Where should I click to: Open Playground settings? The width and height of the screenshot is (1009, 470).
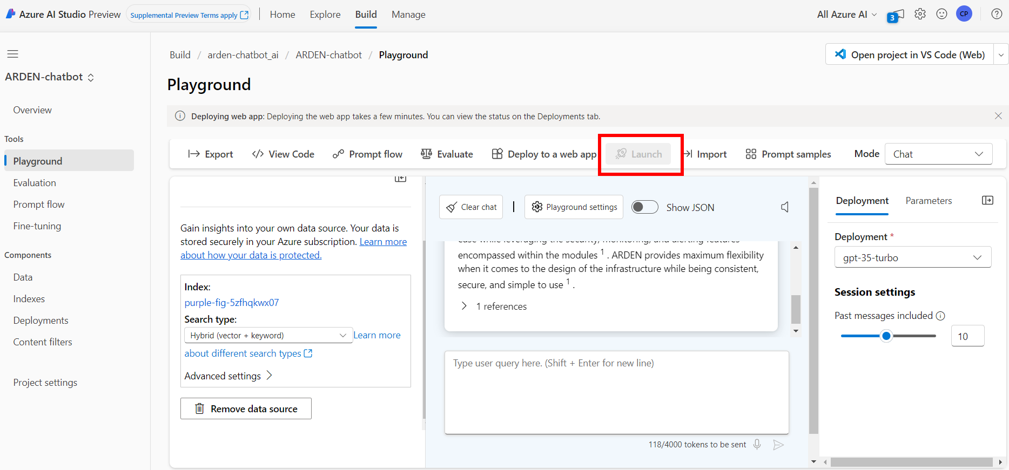click(574, 207)
